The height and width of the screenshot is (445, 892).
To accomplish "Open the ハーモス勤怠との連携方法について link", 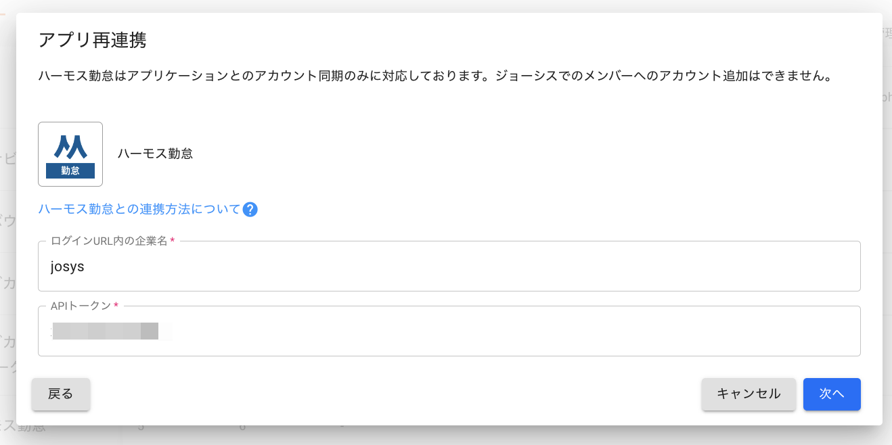I will (139, 210).
